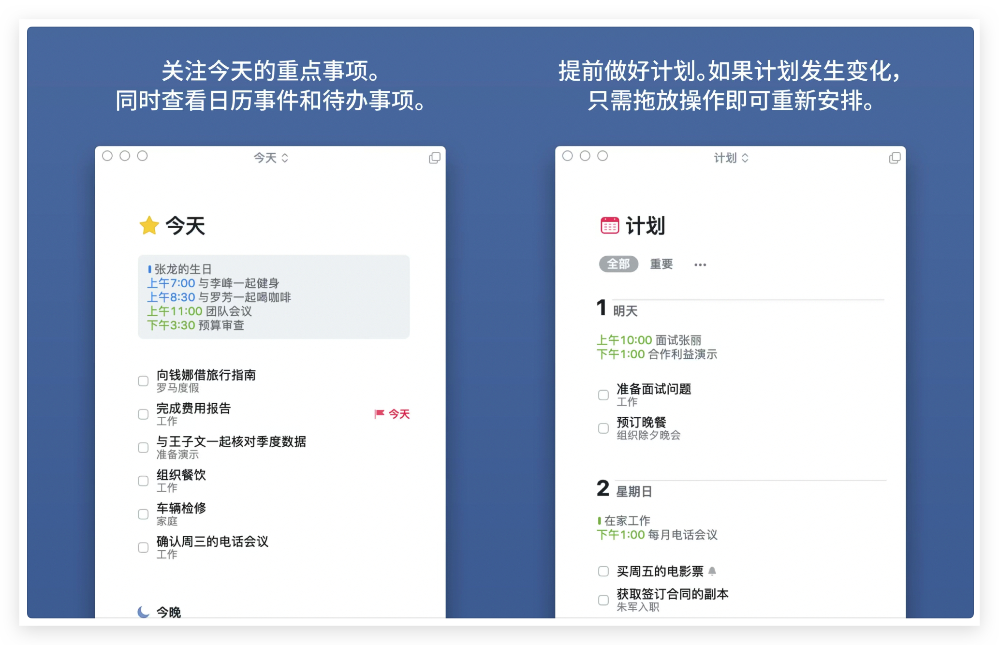Click the green event marker beside 在家工作

pyautogui.click(x=600, y=520)
